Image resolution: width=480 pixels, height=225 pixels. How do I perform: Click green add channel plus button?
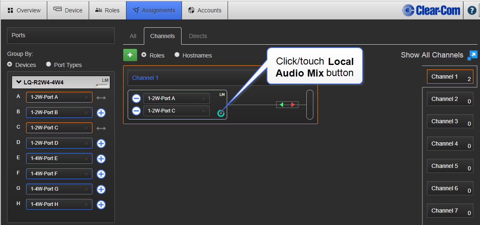click(x=130, y=55)
